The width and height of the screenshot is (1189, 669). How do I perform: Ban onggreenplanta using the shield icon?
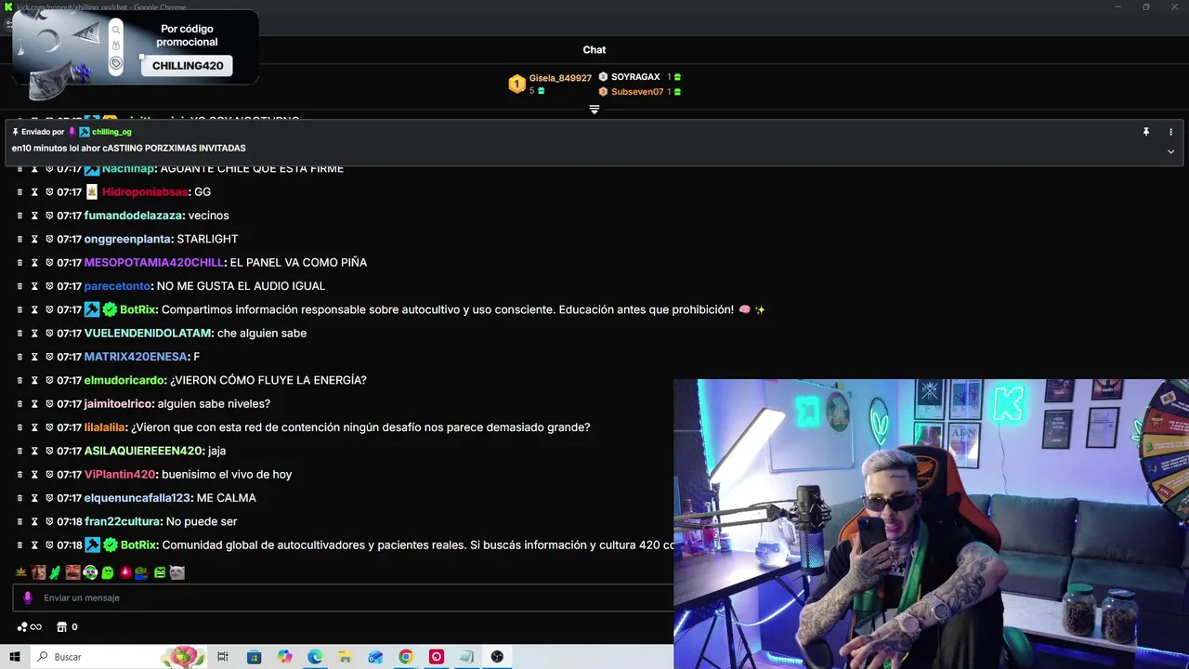click(49, 239)
